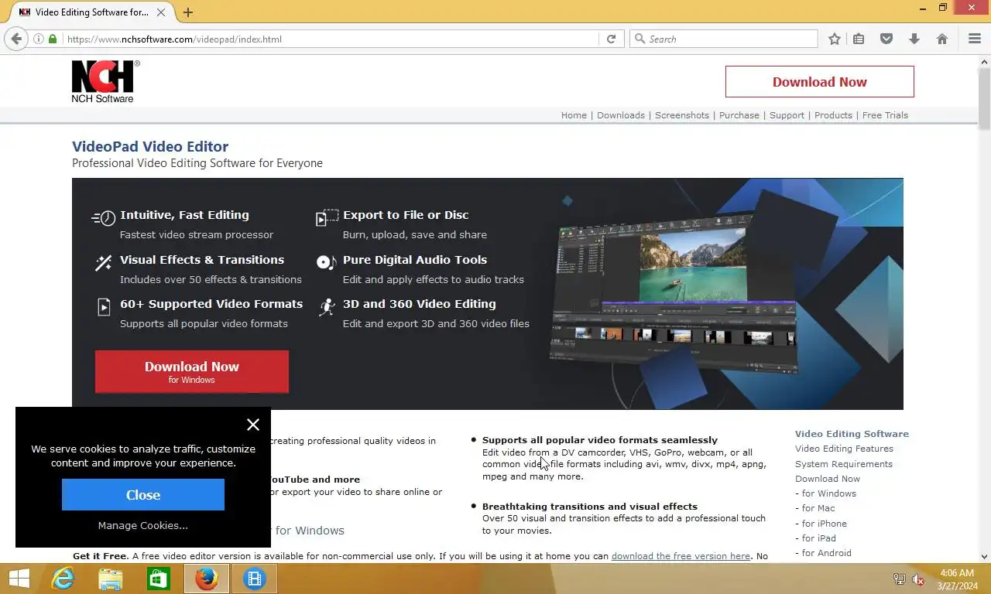Open the Windows Store taskbar icon
The width and height of the screenshot is (991, 594).
point(159,579)
